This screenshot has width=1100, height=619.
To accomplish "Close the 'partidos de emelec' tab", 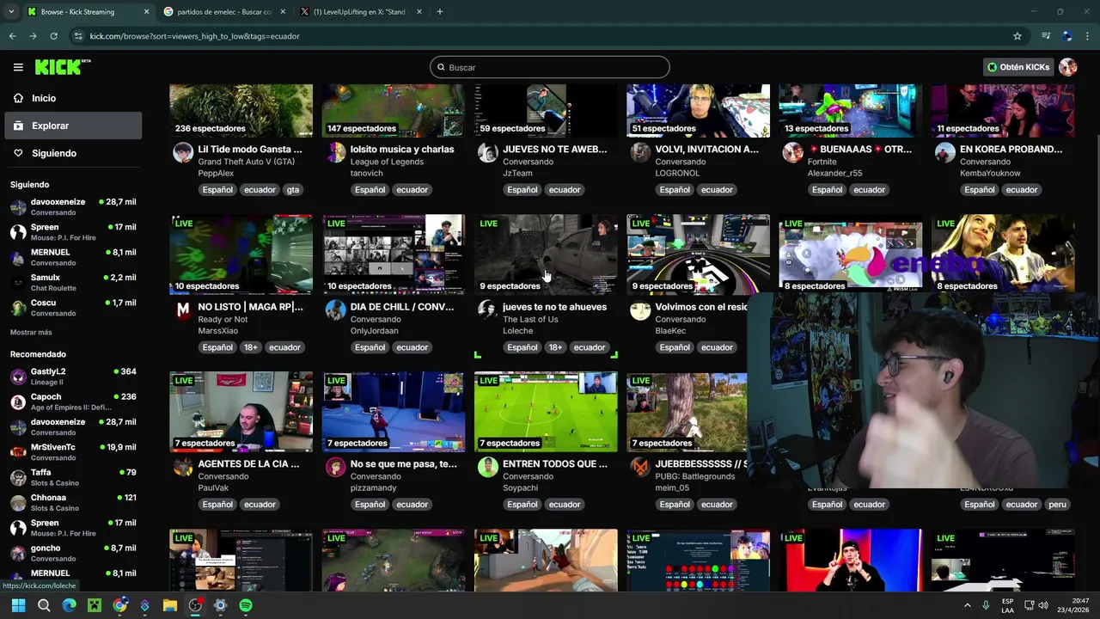I will click(x=283, y=12).
